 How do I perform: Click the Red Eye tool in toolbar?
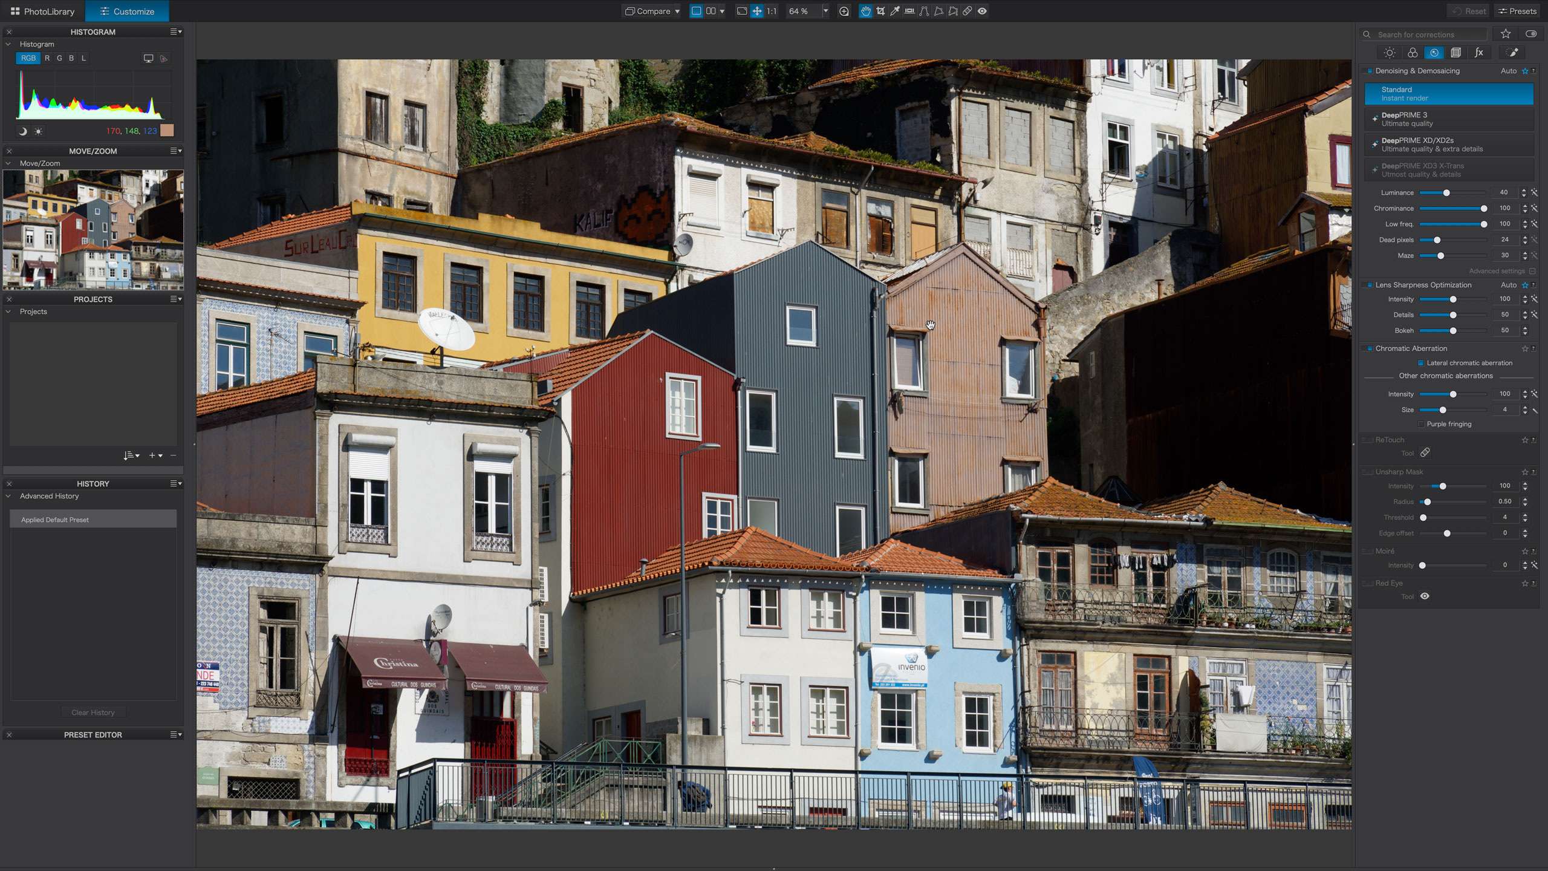point(982,11)
